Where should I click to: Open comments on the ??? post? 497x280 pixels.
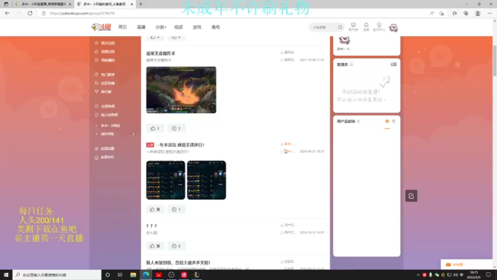pyautogui.click(x=176, y=246)
